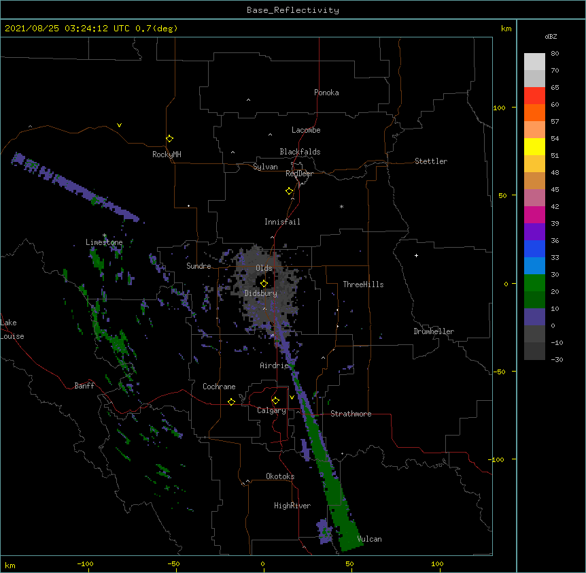Click the Lacombe city label
586x573 pixels.
pyautogui.click(x=306, y=130)
